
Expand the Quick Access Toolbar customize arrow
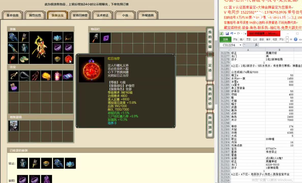click(x=245, y=34)
